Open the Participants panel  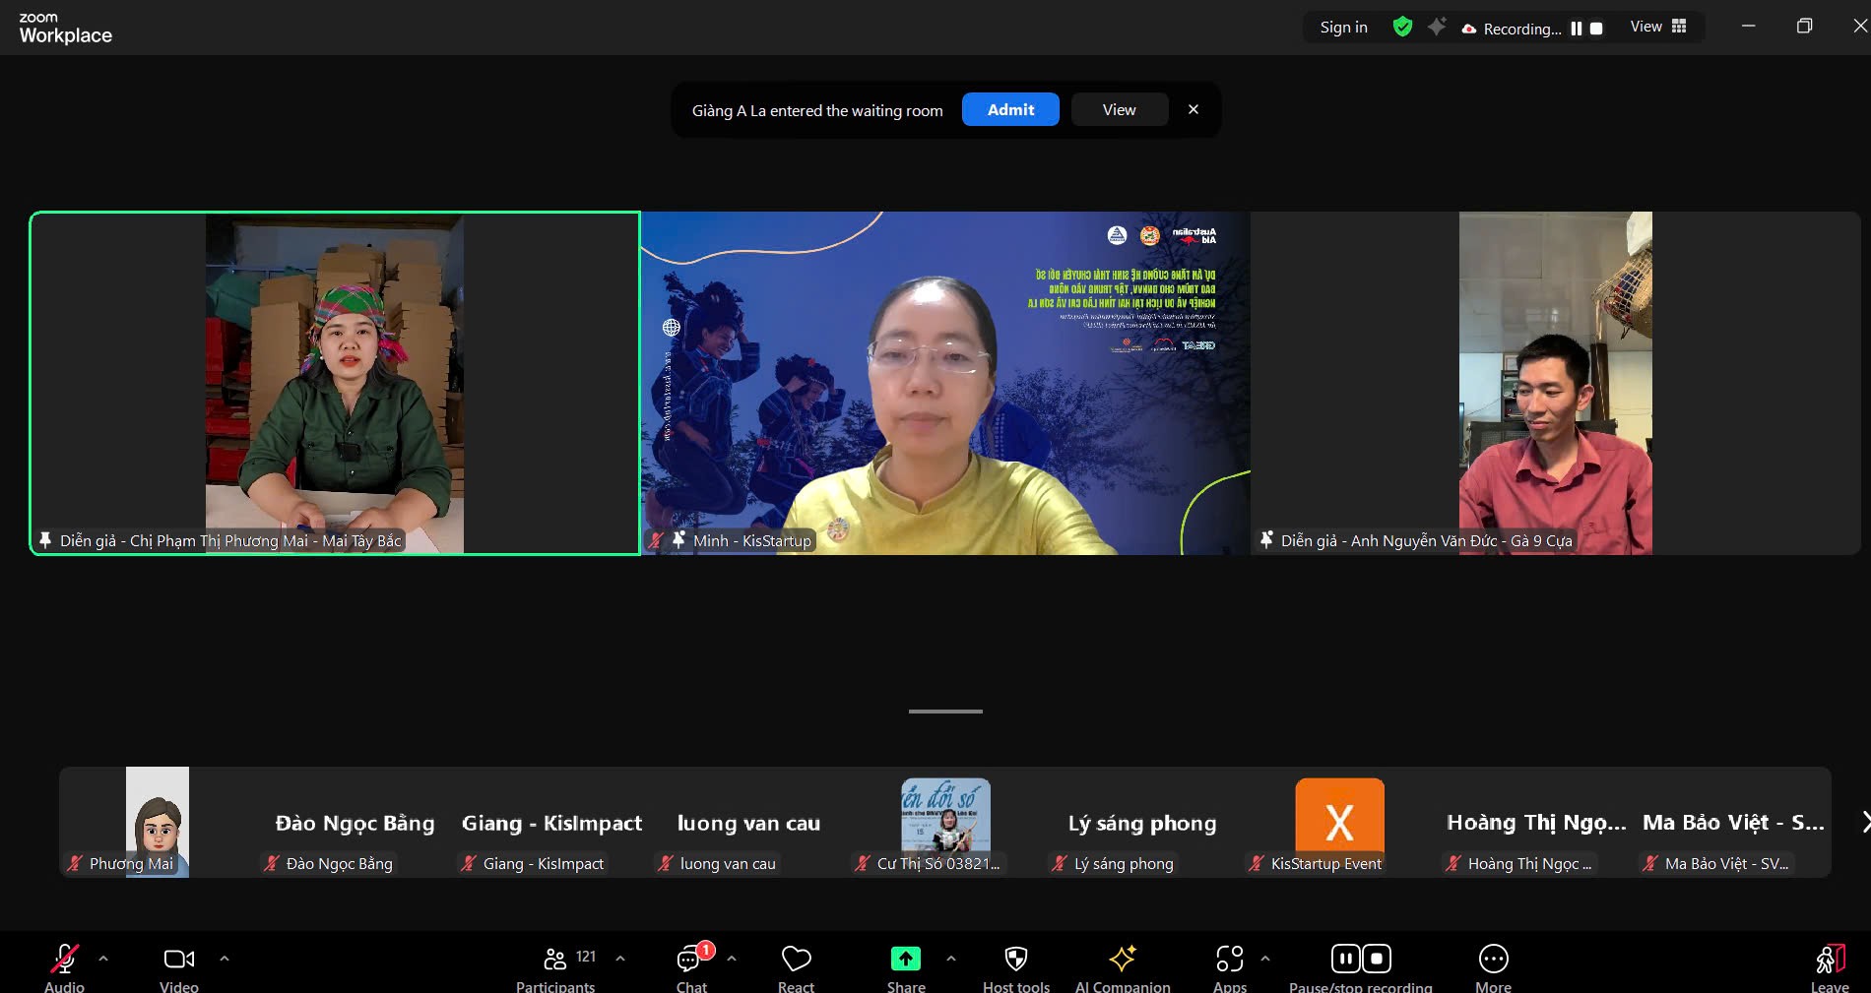pos(555,960)
